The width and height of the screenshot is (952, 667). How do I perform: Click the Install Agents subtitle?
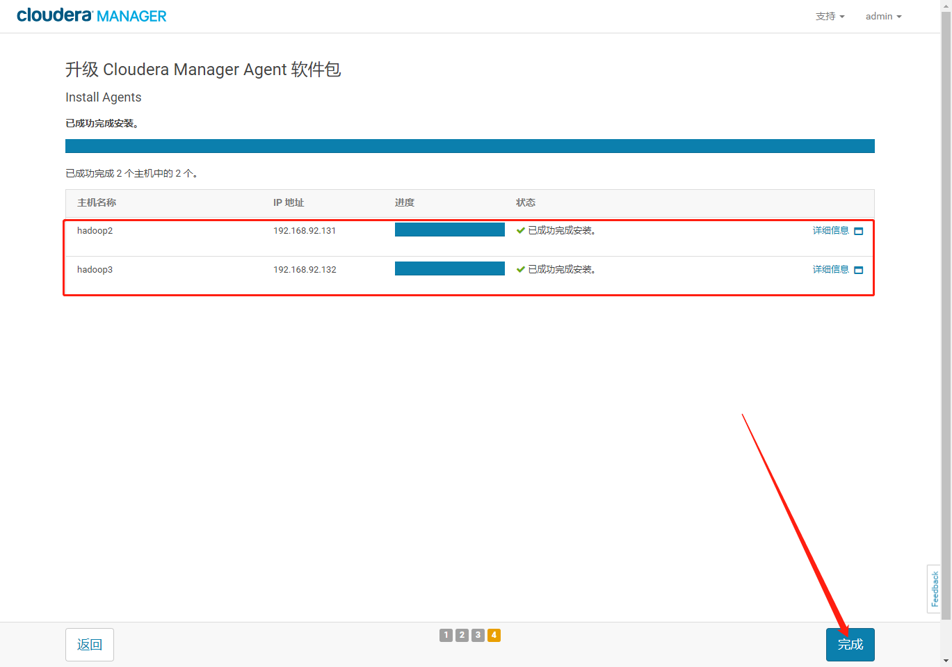point(104,97)
